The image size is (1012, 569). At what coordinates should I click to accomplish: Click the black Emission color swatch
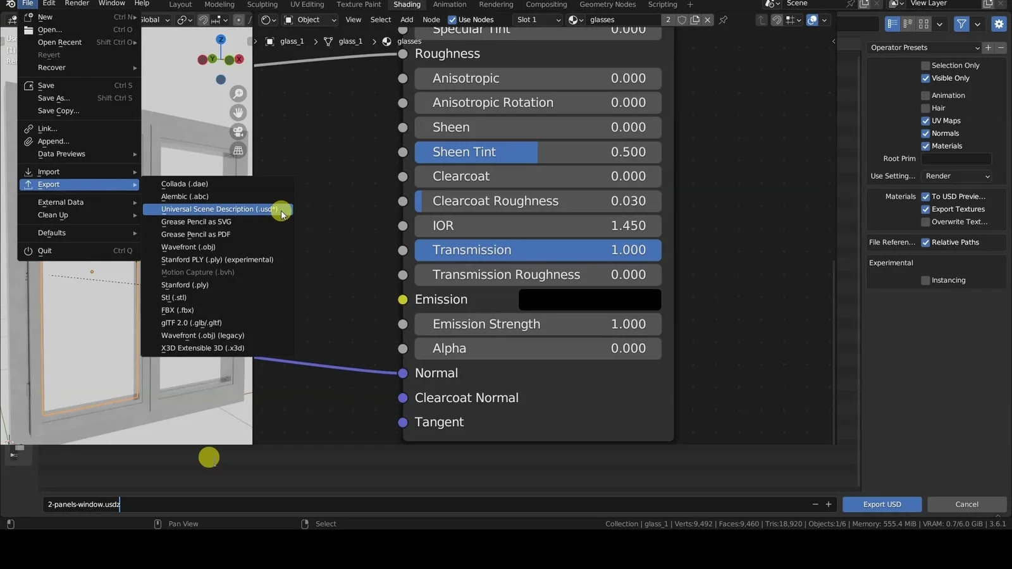pyautogui.click(x=589, y=300)
